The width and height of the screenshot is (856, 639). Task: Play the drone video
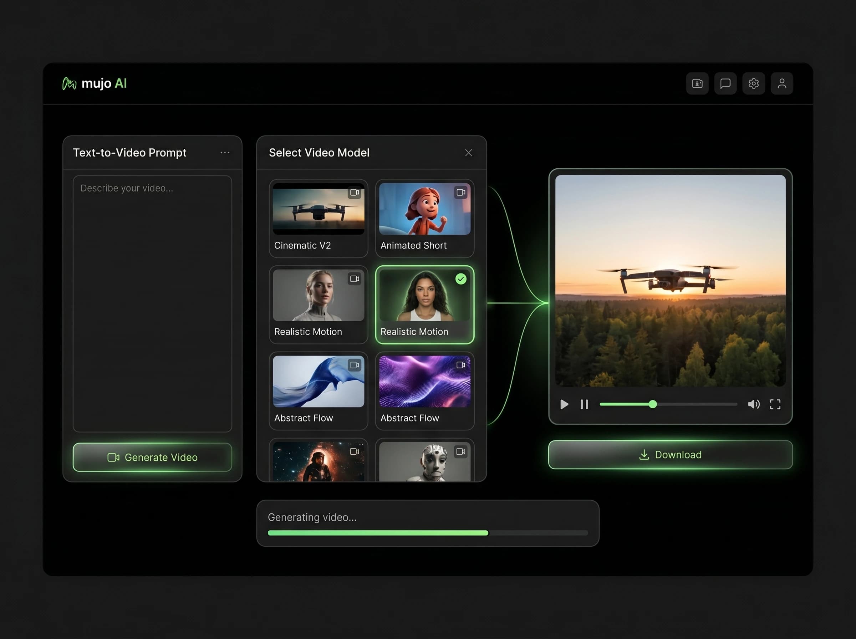point(564,404)
